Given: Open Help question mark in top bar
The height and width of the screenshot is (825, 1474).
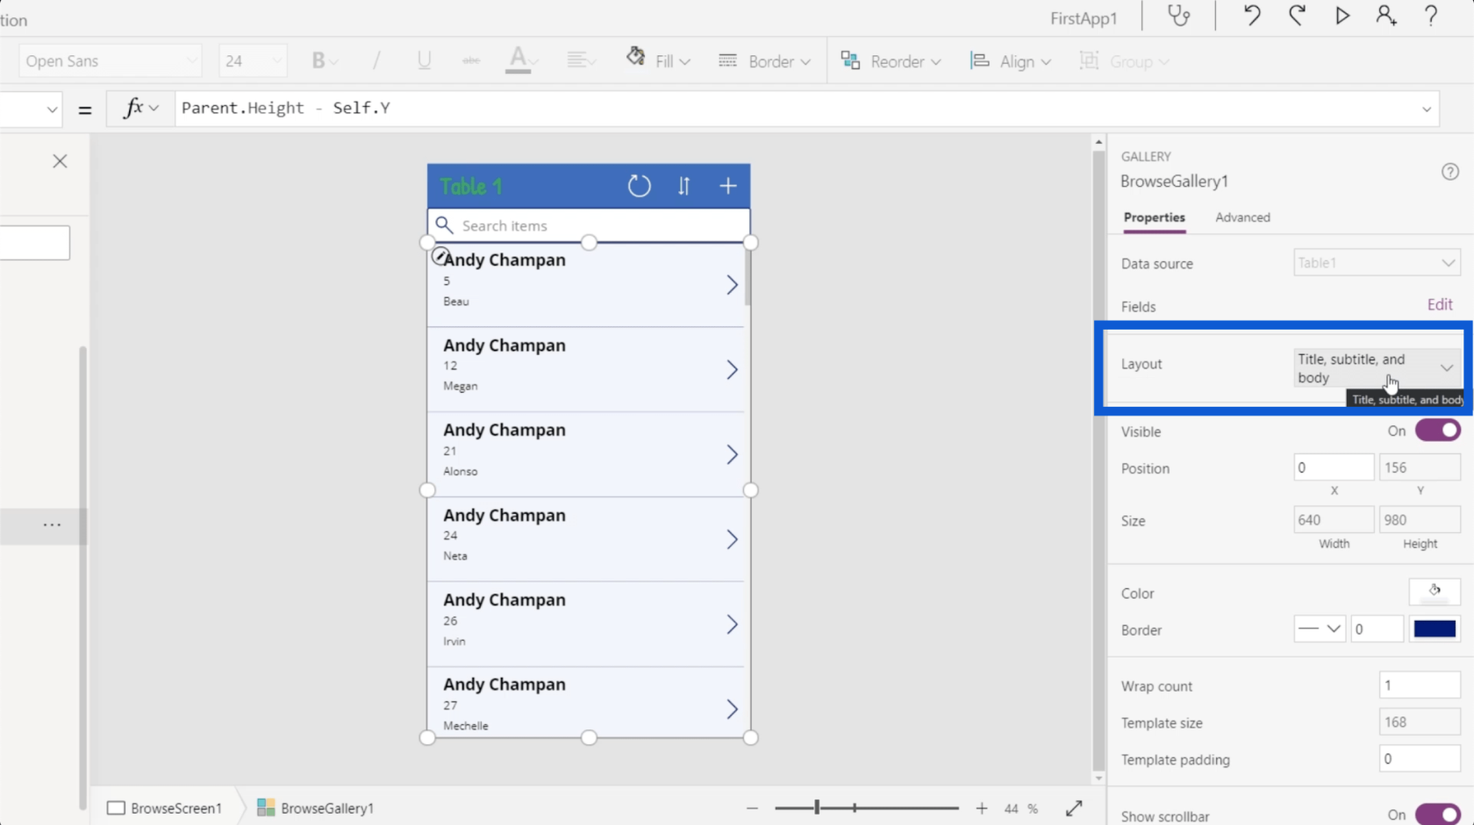Looking at the screenshot, I should [1431, 16].
